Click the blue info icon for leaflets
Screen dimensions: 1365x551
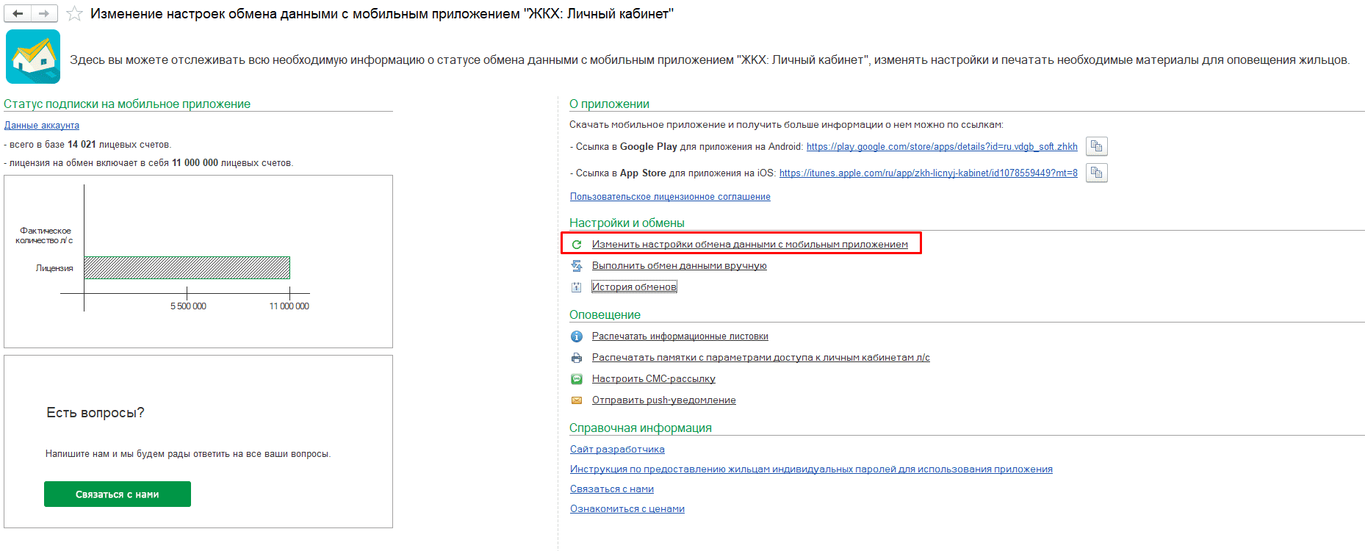click(577, 336)
